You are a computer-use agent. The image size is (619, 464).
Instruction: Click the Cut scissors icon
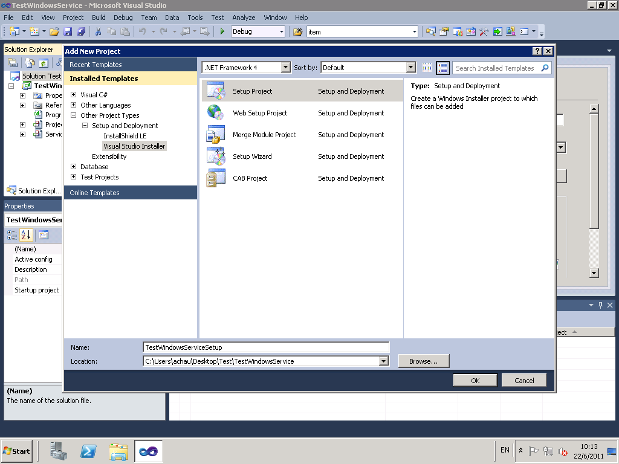pyautogui.click(x=99, y=31)
